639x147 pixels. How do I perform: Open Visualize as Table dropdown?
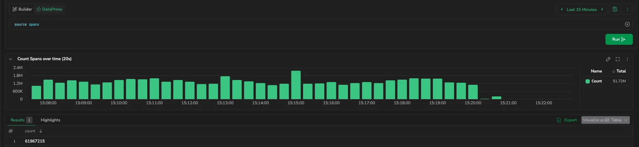pos(605,120)
